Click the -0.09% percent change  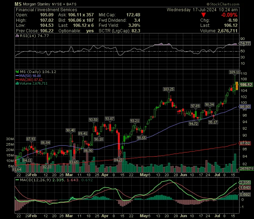pyautogui.click(x=229, y=15)
